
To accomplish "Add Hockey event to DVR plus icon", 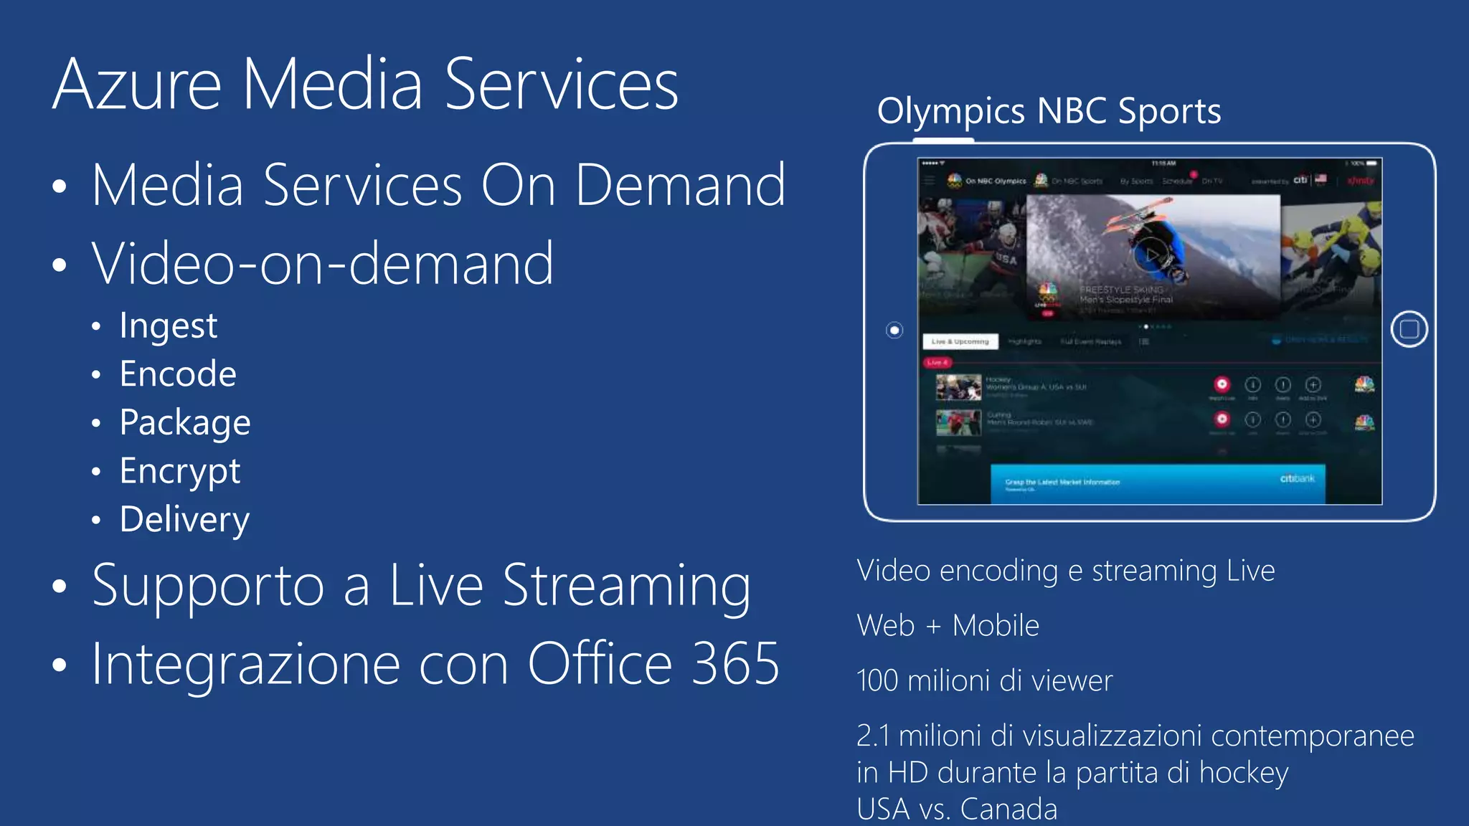I will 1313,385.
